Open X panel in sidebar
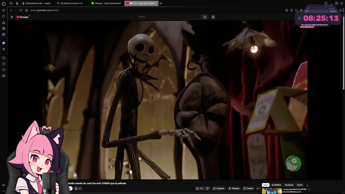 coord(4,49)
